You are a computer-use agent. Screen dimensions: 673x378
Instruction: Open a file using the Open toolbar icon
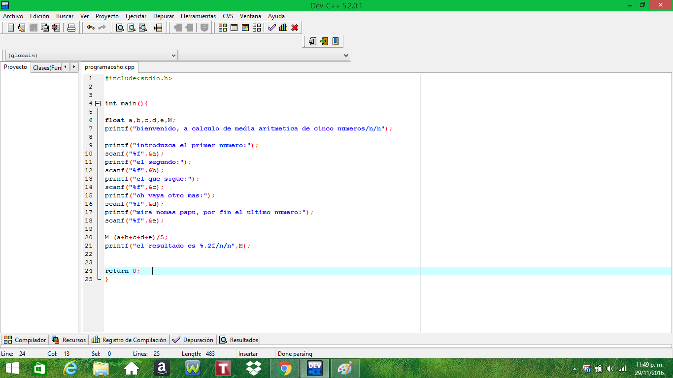pos(21,28)
